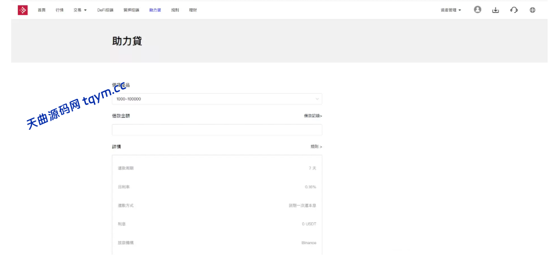Click the red site logo
This screenshot has height=272, width=556.
pyautogui.click(x=23, y=10)
